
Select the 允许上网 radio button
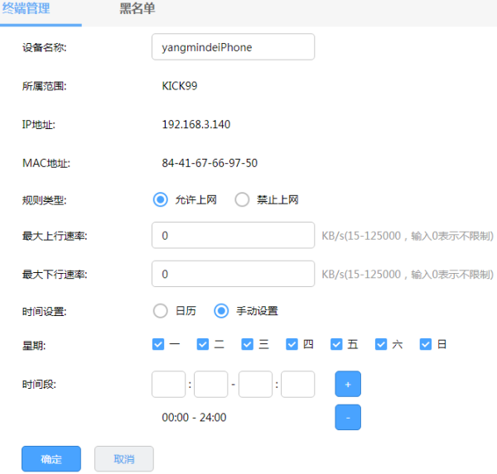(161, 199)
